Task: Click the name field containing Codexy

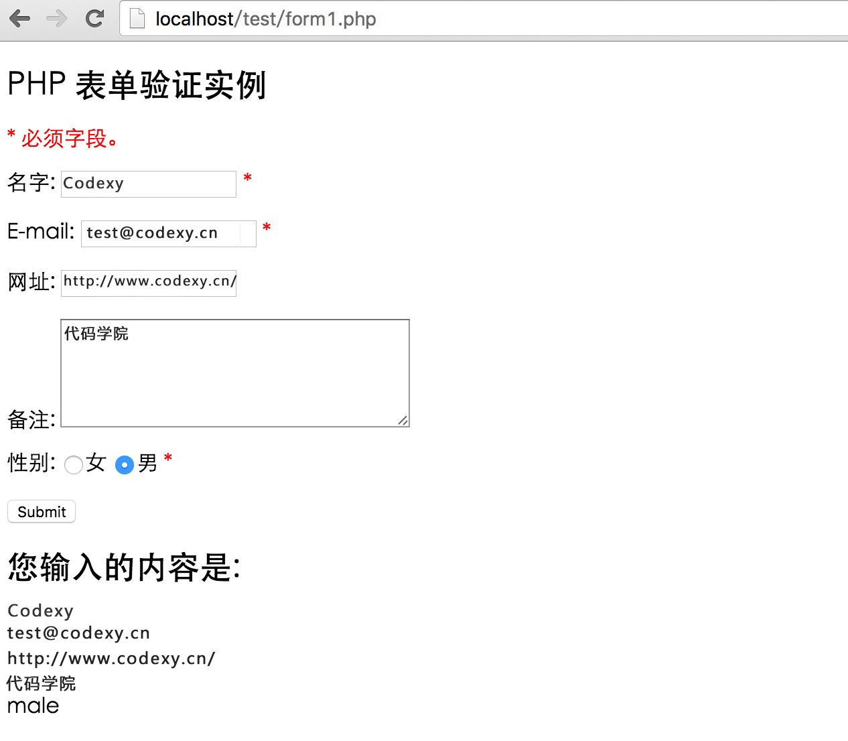Action: (149, 184)
